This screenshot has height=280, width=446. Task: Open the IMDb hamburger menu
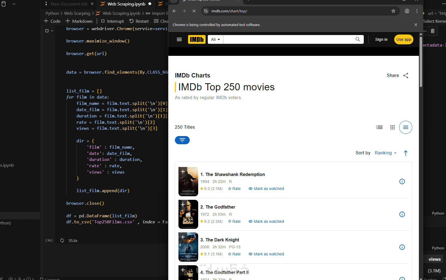[x=179, y=39]
